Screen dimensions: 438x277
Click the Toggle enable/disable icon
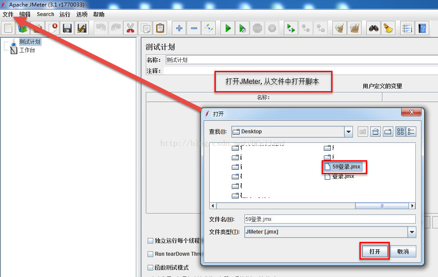click(209, 28)
